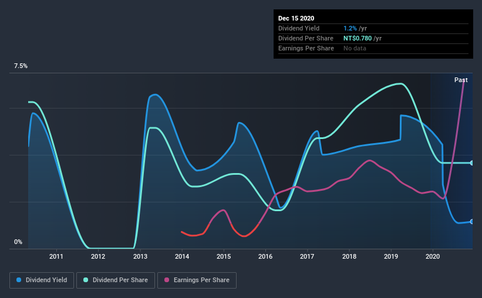Click the 2019 x-axis label
482x298 pixels.
tap(391, 256)
